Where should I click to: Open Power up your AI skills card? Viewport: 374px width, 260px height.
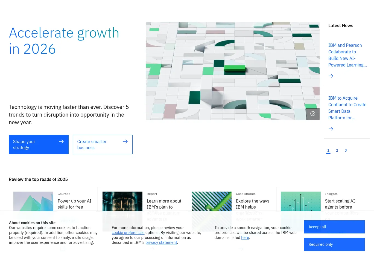74,204
